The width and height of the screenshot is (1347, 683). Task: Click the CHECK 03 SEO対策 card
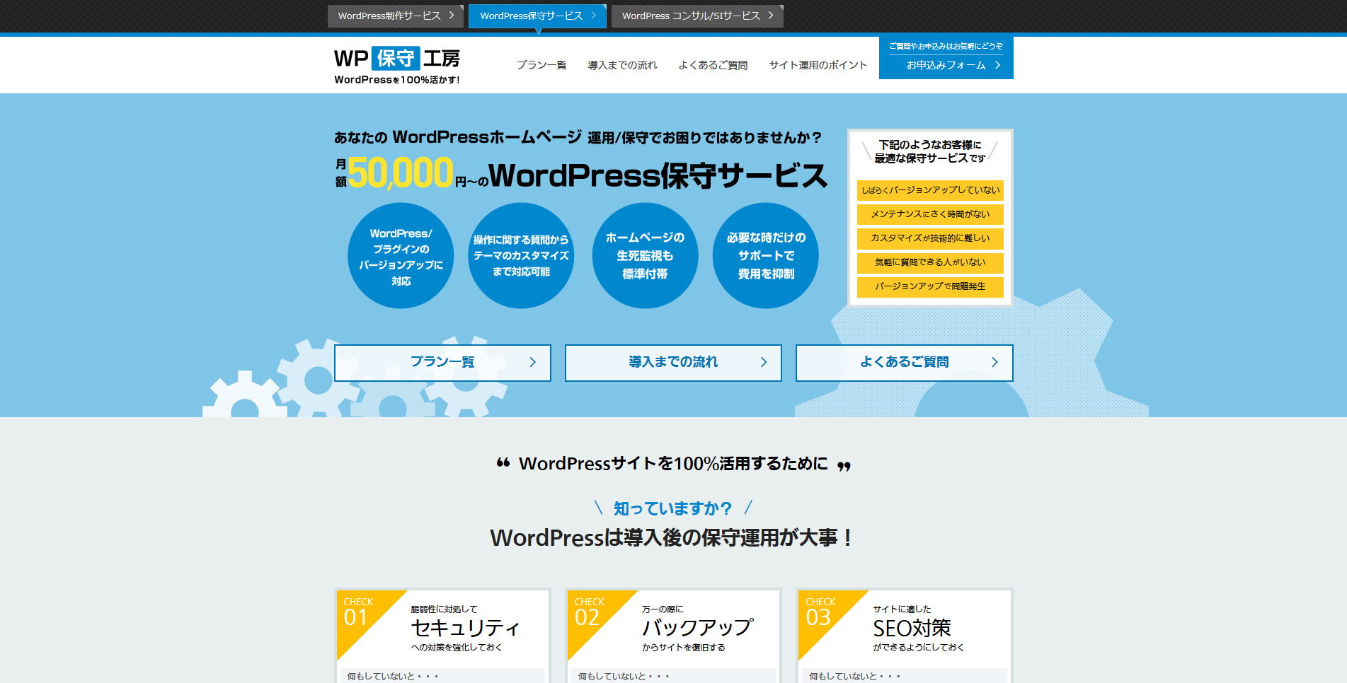(x=905, y=636)
